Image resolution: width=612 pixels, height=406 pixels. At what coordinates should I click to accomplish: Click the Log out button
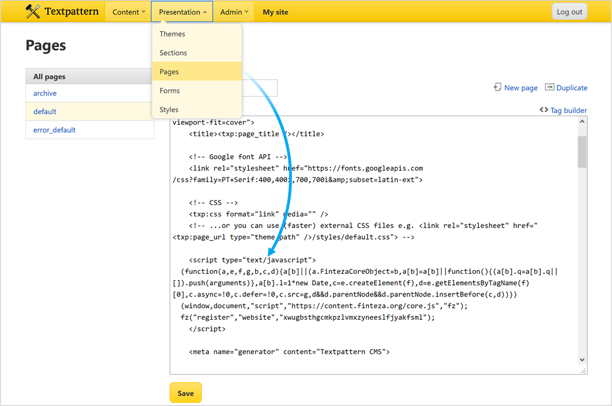coord(569,12)
